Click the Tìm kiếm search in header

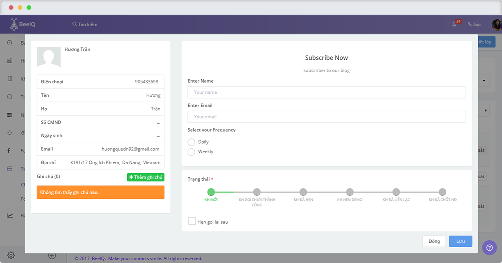(85, 24)
